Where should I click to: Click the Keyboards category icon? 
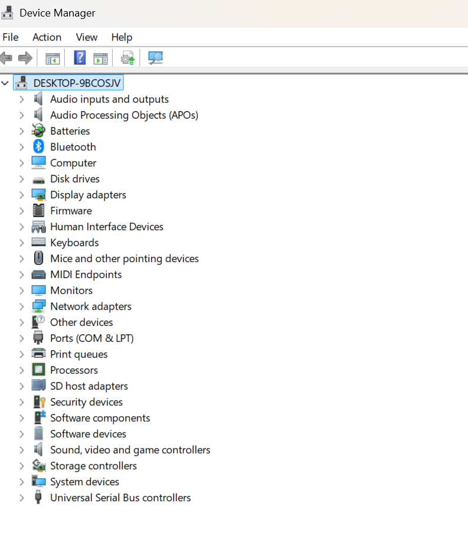point(38,242)
